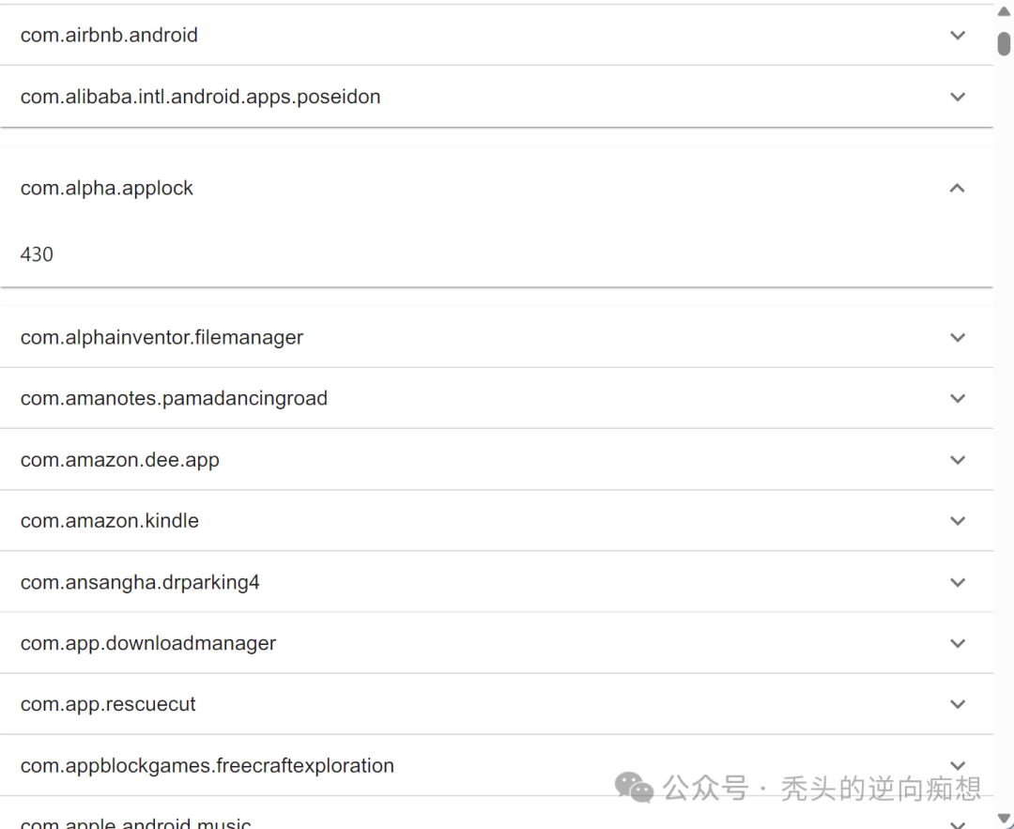Click com.amazon.kindle package name
This screenshot has height=829, width=1014.
click(109, 520)
